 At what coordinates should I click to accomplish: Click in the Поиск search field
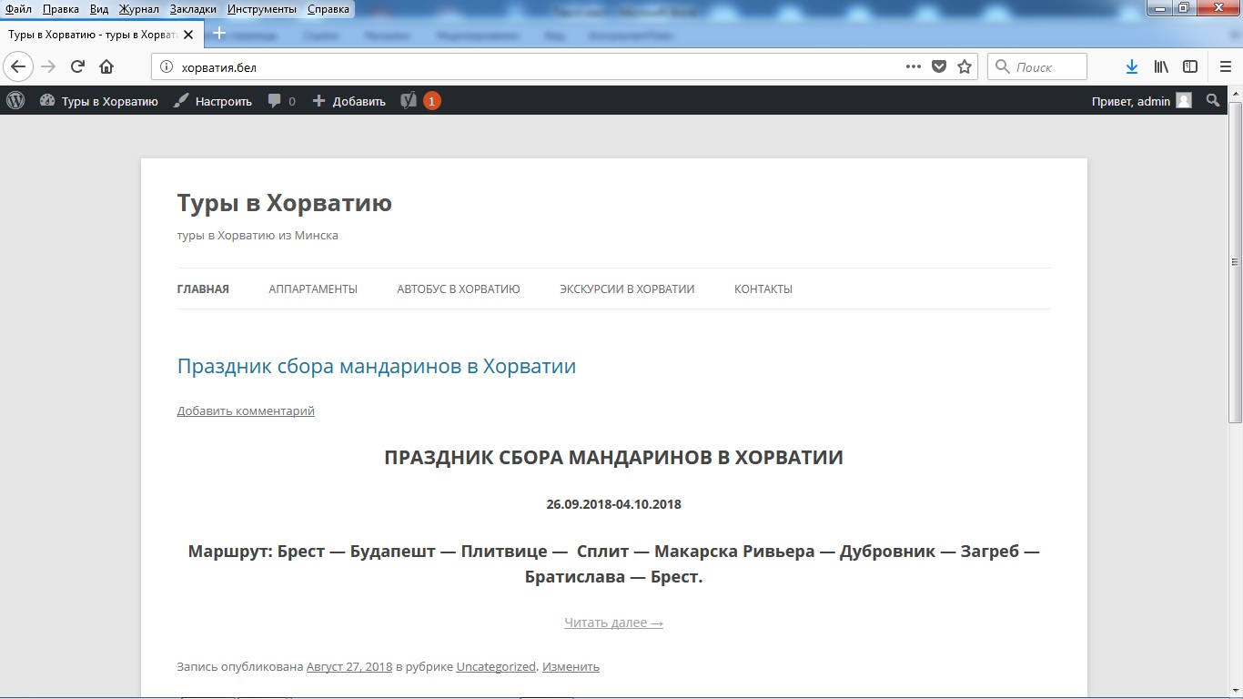click(x=1046, y=66)
